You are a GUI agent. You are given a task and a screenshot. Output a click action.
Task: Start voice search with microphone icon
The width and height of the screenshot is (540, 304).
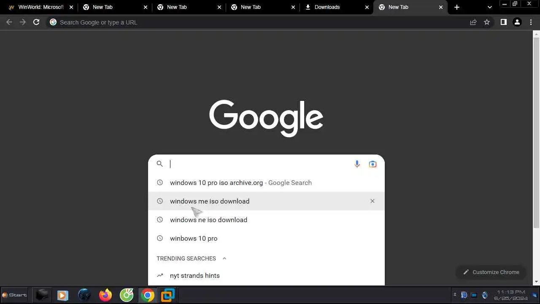pos(357,164)
